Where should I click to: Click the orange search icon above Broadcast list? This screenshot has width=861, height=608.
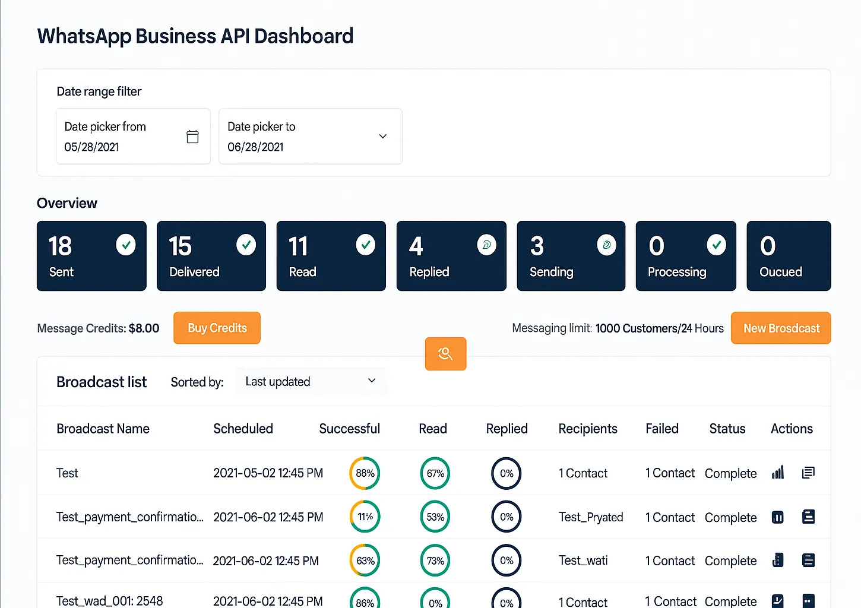pos(445,354)
